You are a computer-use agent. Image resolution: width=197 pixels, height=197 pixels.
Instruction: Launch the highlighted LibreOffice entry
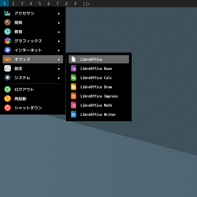tap(99, 59)
